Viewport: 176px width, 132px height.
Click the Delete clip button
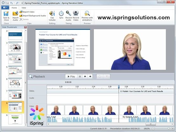point(24,19)
